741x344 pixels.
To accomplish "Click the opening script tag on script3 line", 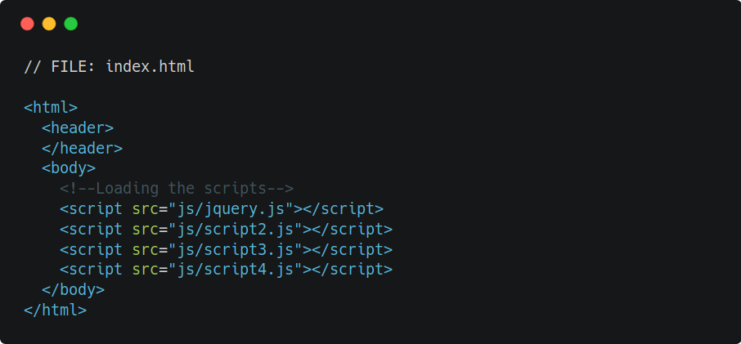I will pos(92,249).
